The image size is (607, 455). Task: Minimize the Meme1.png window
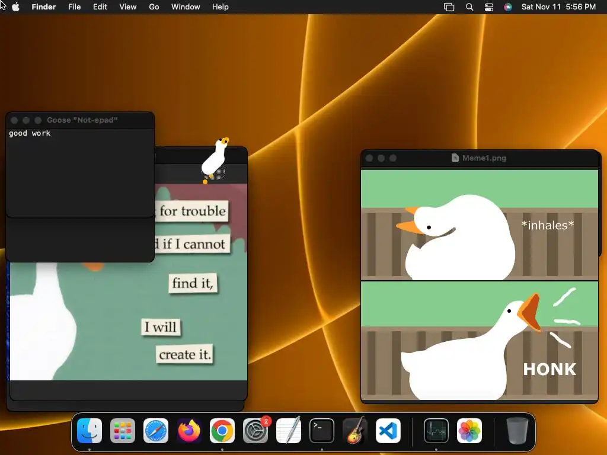(381, 158)
